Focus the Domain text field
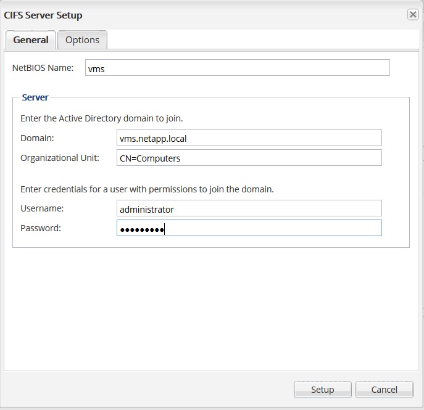Screen dimensions: 424x410 249,139
